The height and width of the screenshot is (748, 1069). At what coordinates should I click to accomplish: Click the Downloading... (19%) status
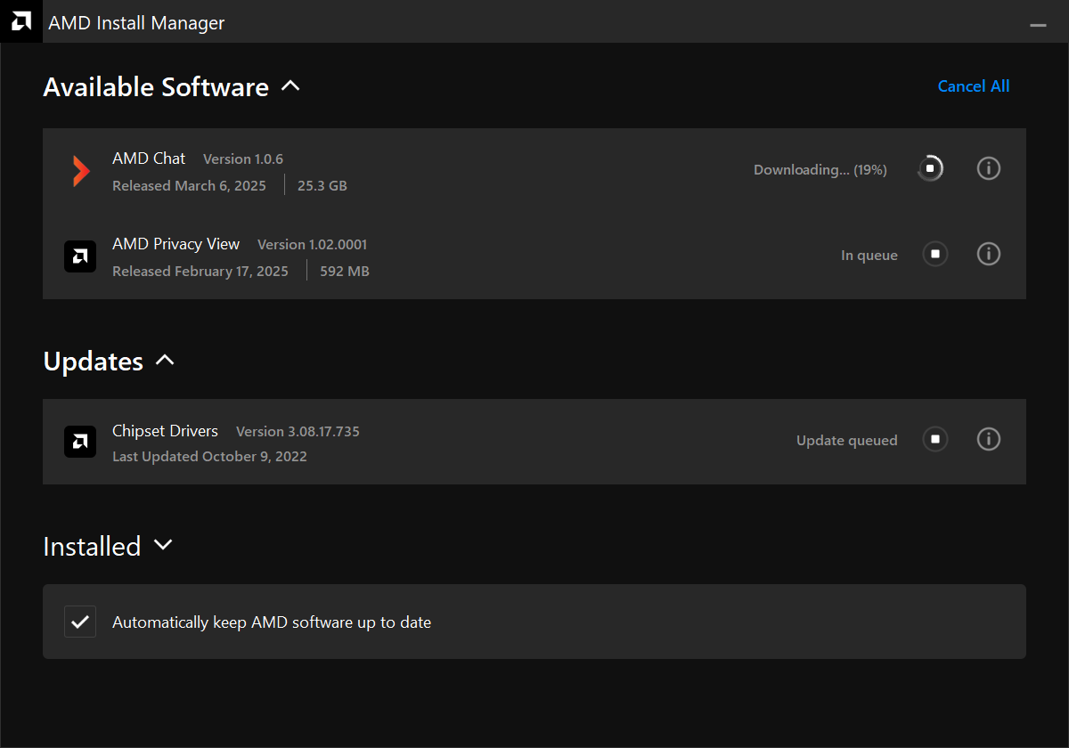point(820,170)
